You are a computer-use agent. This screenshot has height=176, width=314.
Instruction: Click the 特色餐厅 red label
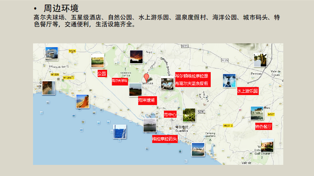(264, 127)
